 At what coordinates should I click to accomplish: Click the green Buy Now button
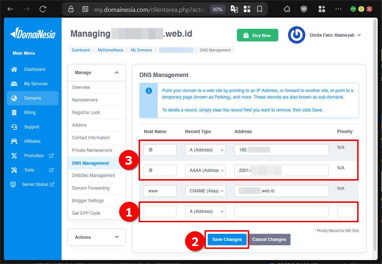click(257, 35)
